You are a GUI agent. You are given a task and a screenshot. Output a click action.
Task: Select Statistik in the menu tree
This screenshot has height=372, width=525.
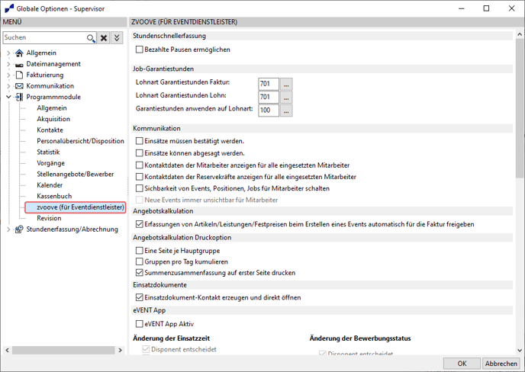tap(48, 152)
